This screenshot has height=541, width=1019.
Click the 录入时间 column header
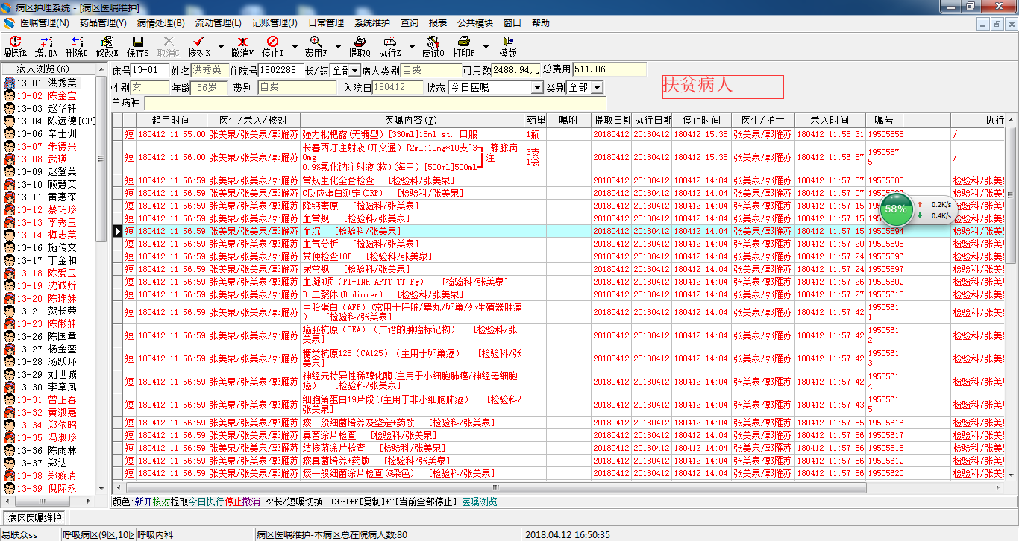[x=830, y=121]
